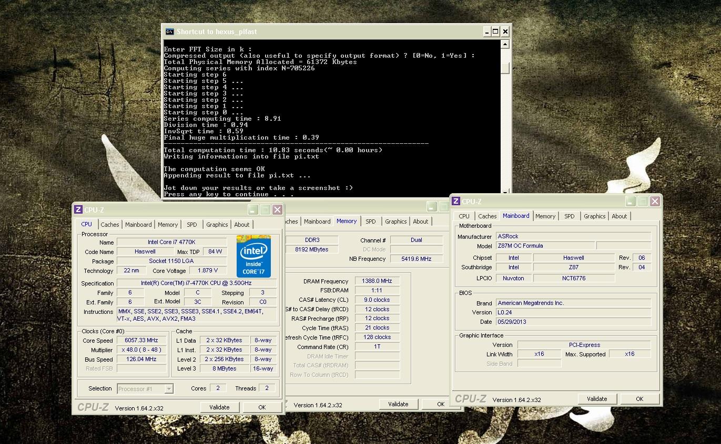
Task: Click the Graphic Interface version PCI-Express
Action: [x=584, y=345]
